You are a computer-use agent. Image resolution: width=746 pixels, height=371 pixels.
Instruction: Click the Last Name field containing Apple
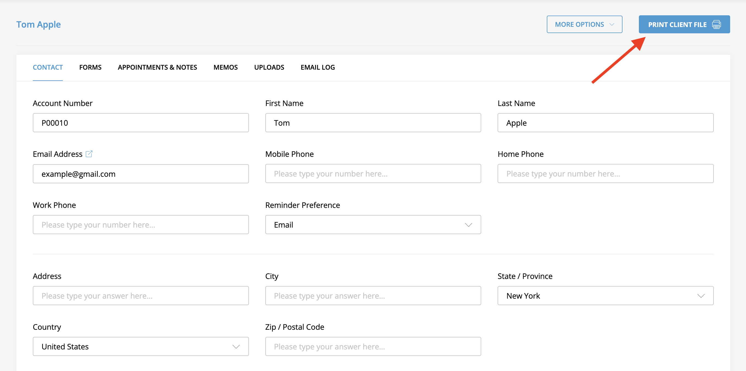tap(605, 123)
